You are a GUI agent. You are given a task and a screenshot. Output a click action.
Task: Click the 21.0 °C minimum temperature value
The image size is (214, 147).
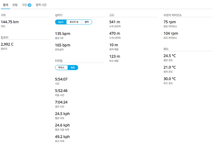[x=170, y=67]
